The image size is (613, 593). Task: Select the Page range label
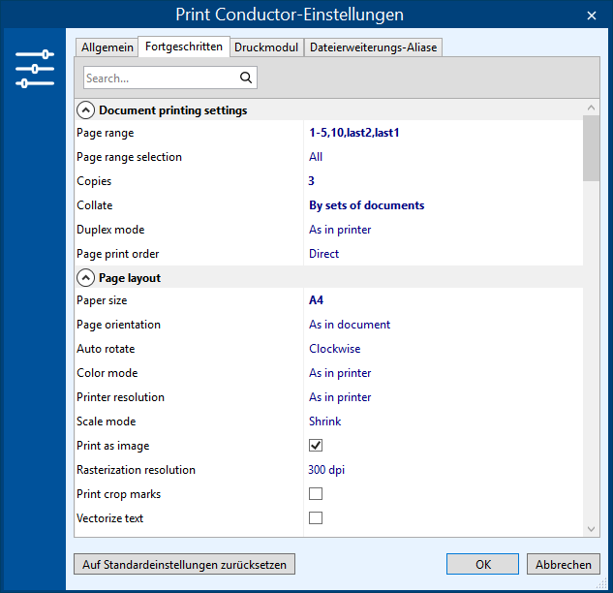106,133
